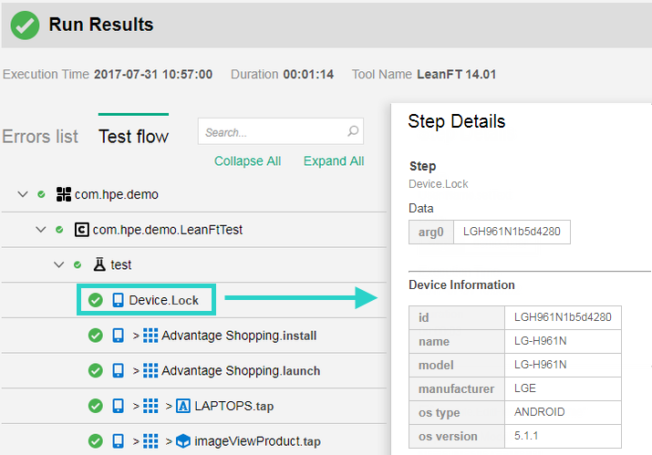This screenshot has width=652, height=455.
Task: Click the class icon beside com.hpe.demo.LeanFtTest
Action: pos(81,230)
